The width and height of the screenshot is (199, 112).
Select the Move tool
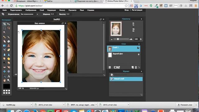pos(9,24)
